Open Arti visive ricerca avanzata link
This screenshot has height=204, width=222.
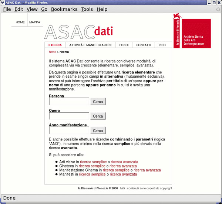(x=124, y=162)
